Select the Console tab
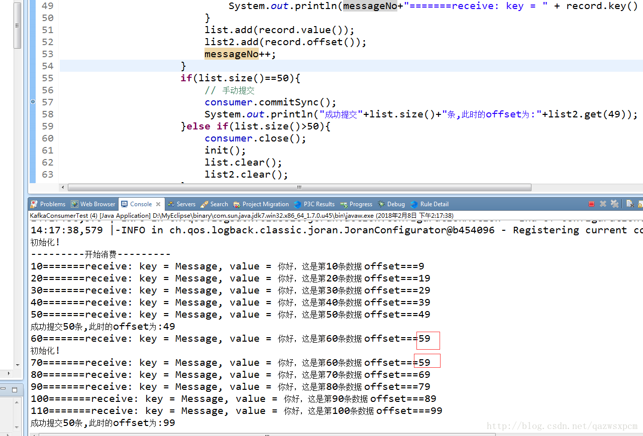This screenshot has width=643, height=436. coord(141,204)
